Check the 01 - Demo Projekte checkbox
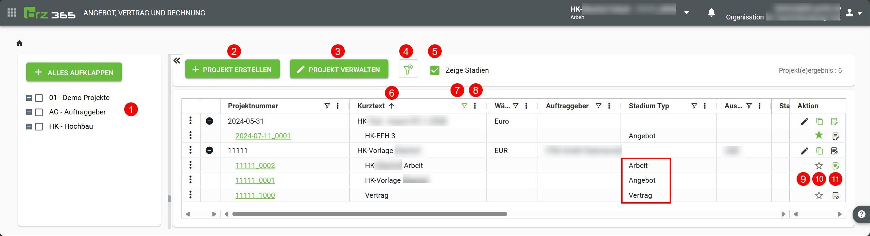Screen dimensions: 870x236 pyautogui.click(x=39, y=98)
